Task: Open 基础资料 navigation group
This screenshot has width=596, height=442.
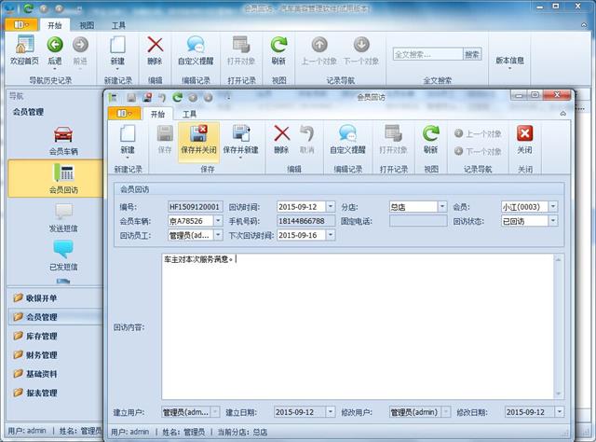Action: click(x=55, y=374)
